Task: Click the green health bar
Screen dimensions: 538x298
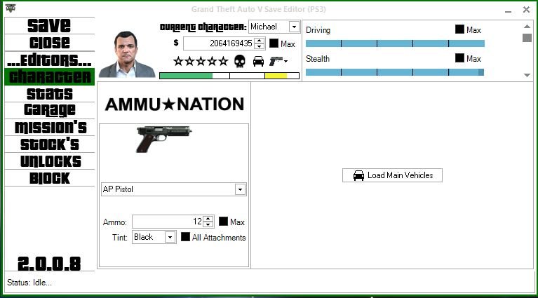Action: pos(186,76)
